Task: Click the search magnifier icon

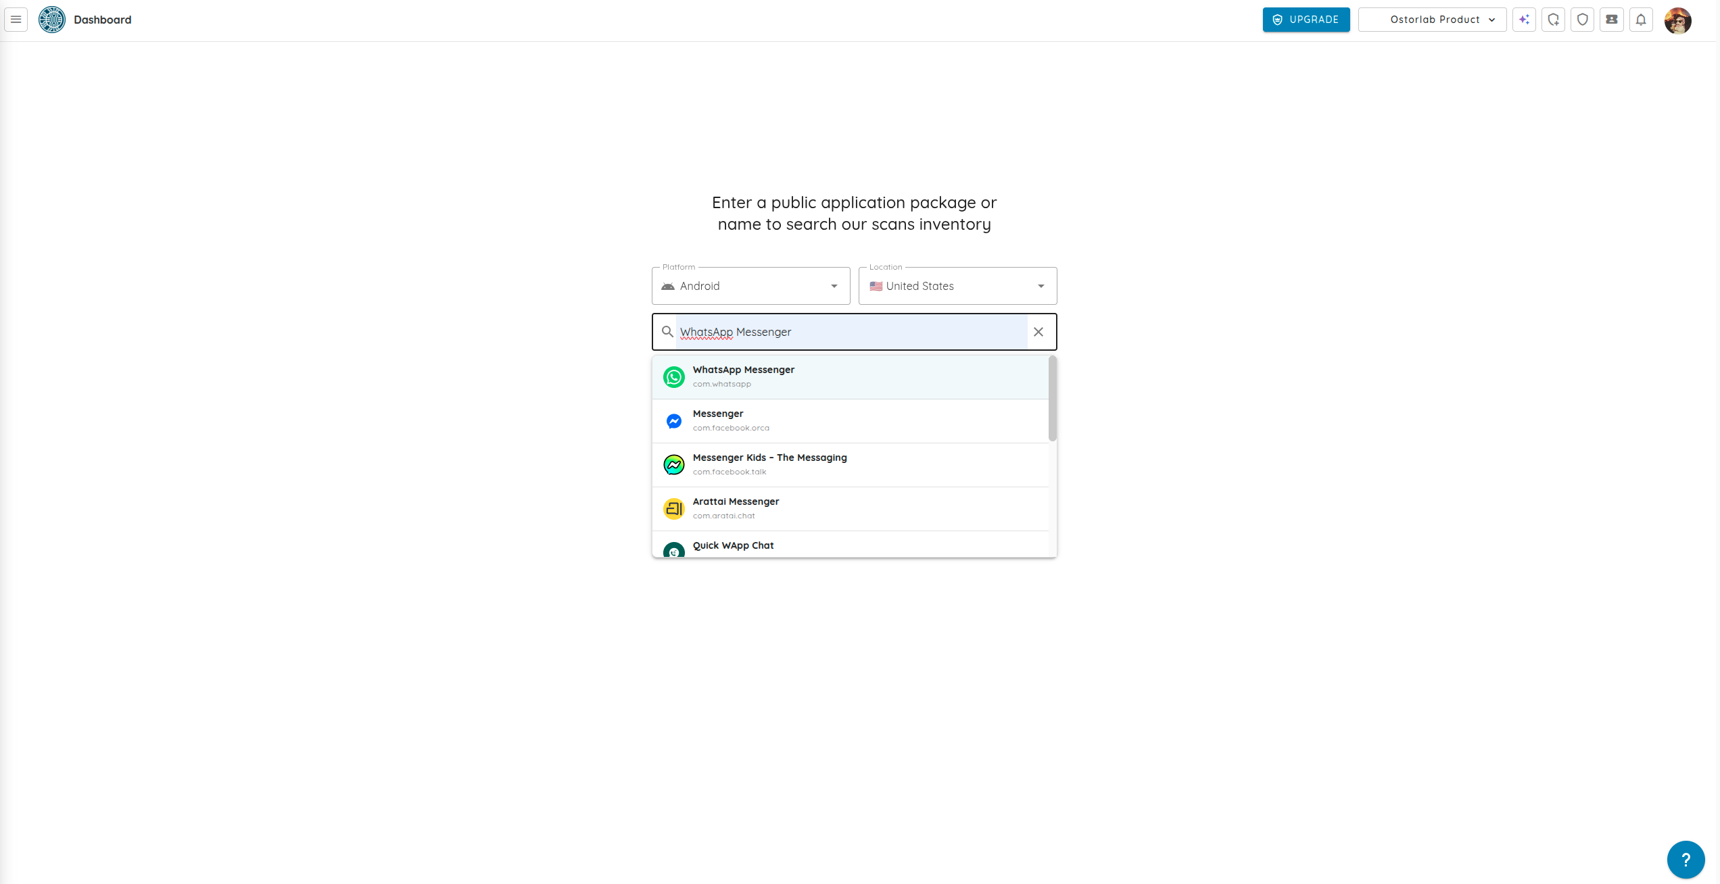Action: coord(667,332)
